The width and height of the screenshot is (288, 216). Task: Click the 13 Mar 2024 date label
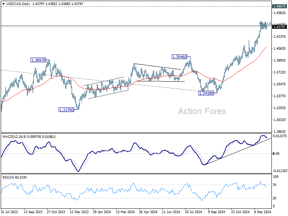125,212
